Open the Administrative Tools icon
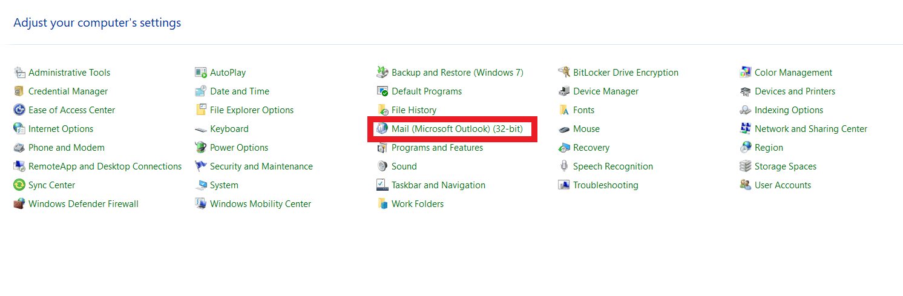The width and height of the screenshot is (903, 296). coord(19,73)
